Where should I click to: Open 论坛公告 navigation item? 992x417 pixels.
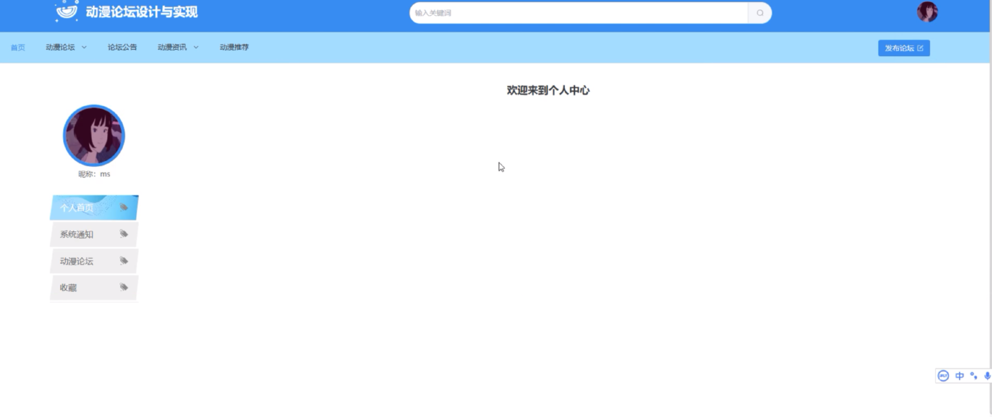pyautogui.click(x=122, y=48)
